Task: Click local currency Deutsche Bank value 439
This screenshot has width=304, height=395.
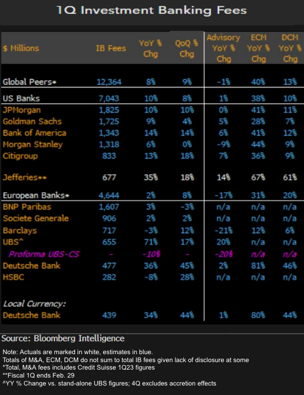Action: coord(109,315)
